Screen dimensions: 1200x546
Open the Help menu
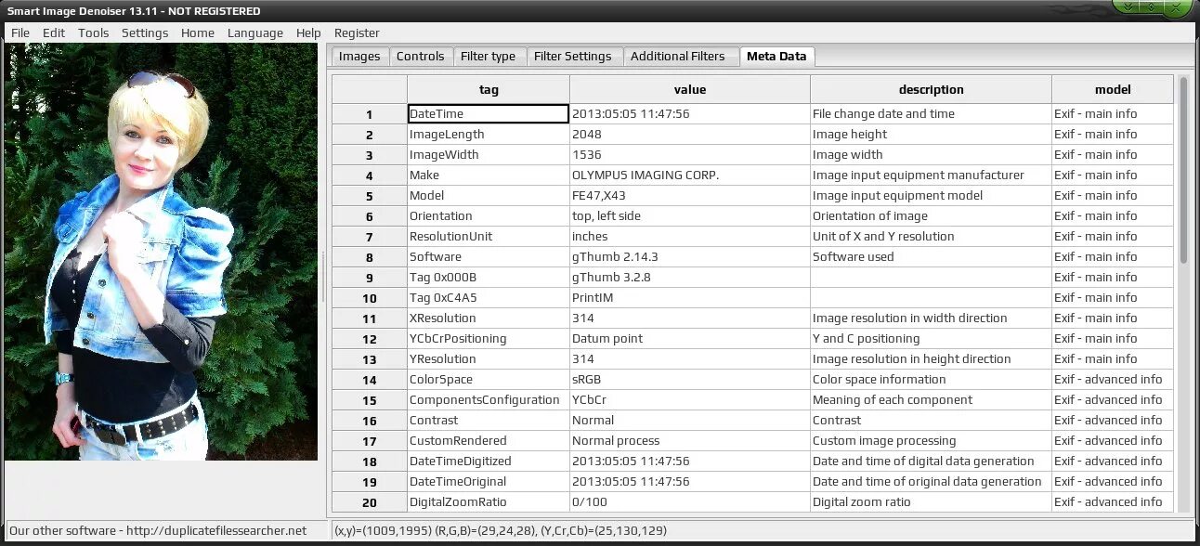pyautogui.click(x=308, y=32)
